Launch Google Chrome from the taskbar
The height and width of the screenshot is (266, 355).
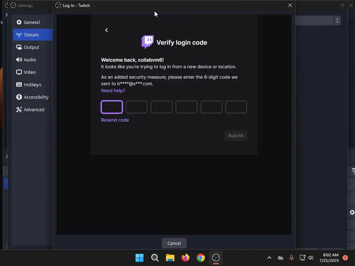click(x=201, y=258)
